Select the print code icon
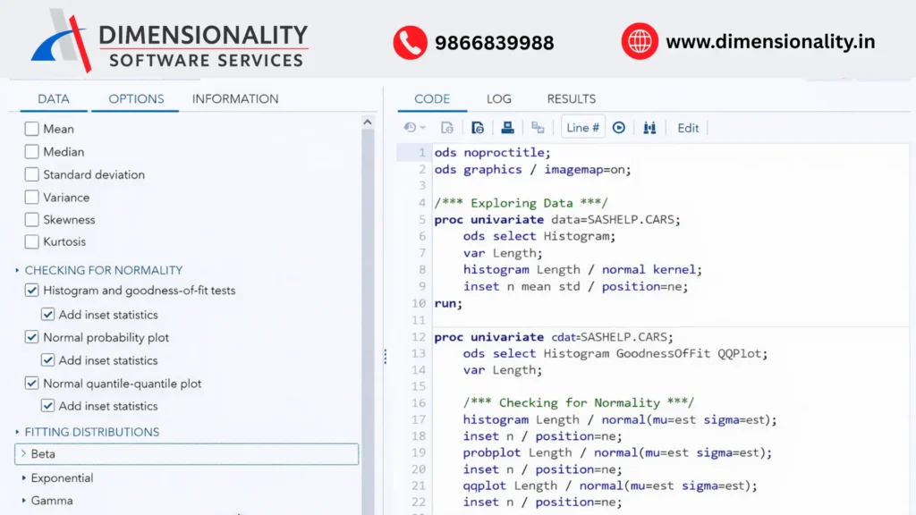Screen dimensions: 916x515 point(507,127)
